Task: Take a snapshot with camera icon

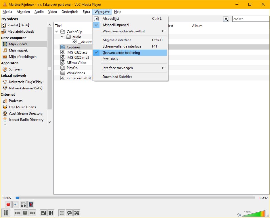Action: 16,205
